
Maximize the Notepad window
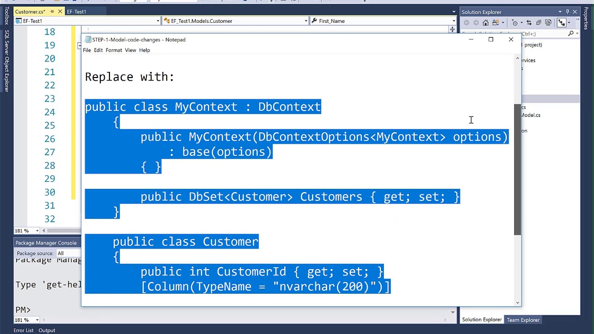coord(491,39)
